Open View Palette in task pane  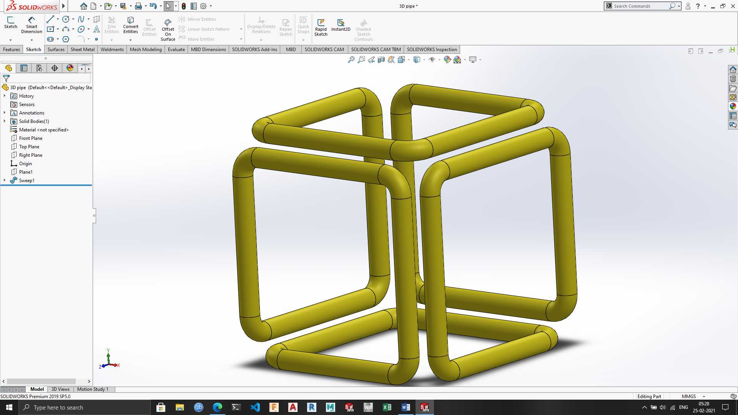point(733,97)
